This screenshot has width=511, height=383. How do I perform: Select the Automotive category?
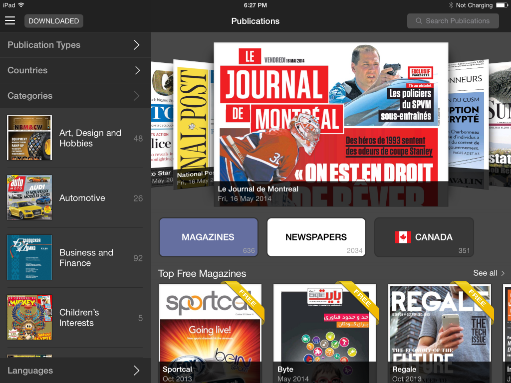click(x=75, y=197)
